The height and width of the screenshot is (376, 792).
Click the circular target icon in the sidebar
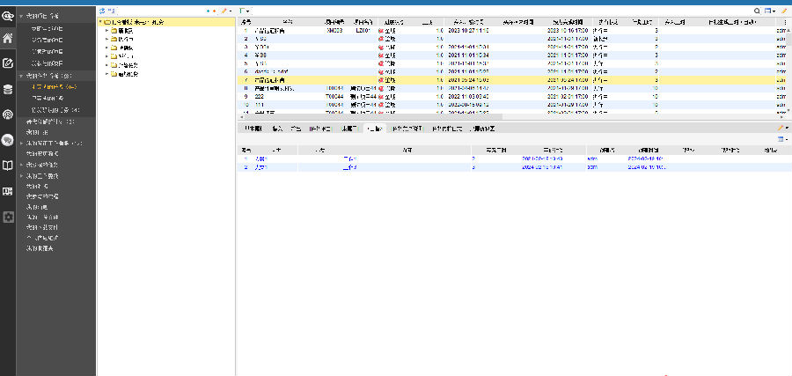8,114
